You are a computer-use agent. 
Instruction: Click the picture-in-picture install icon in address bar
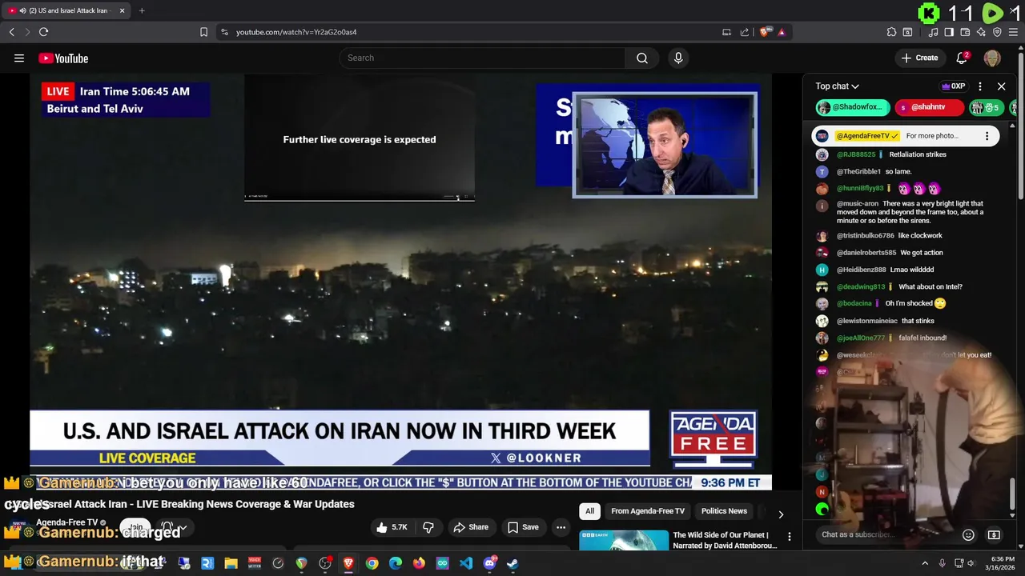coord(726,32)
